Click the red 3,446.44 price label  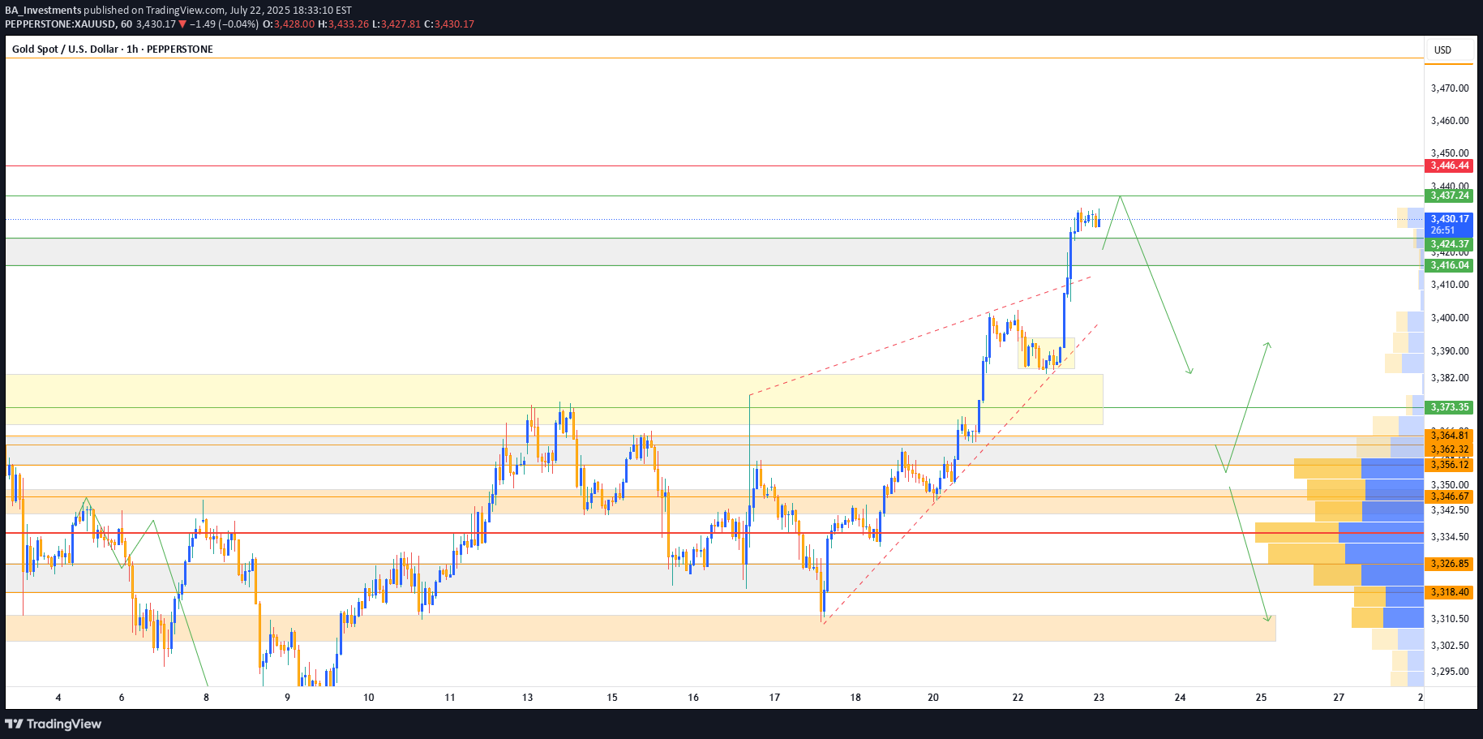[x=1449, y=165]
